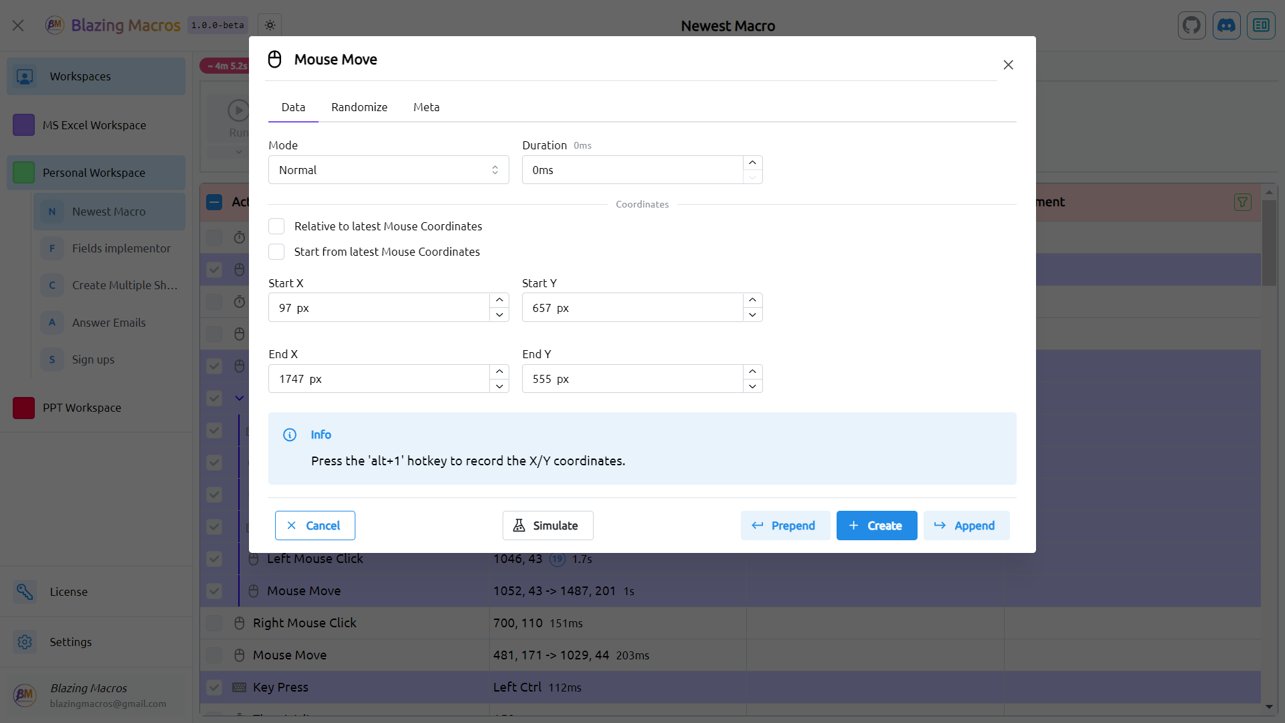1285x723 pixels.
Task: Open PPT Workspace
Action: (96, 408)
